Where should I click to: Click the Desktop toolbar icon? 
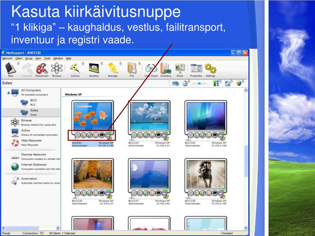[x=94, y=69]
